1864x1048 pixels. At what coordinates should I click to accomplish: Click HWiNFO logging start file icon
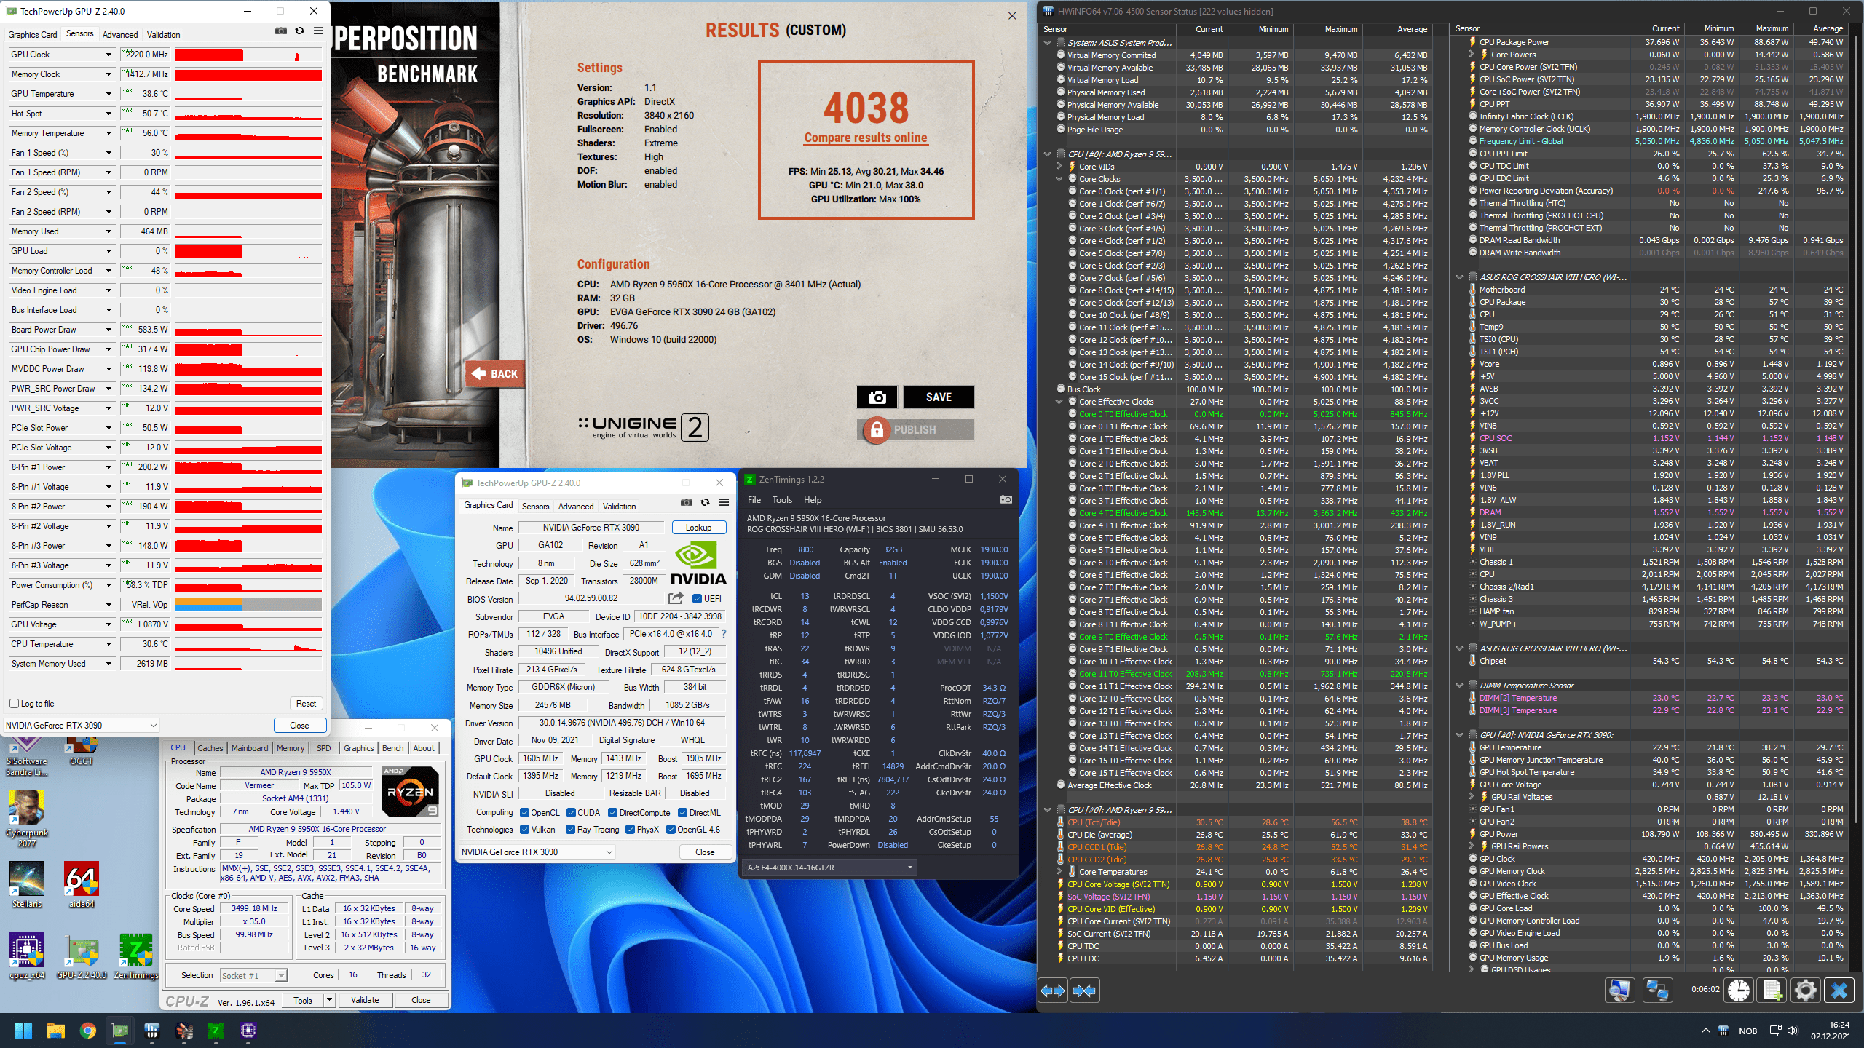(1772, 991)
